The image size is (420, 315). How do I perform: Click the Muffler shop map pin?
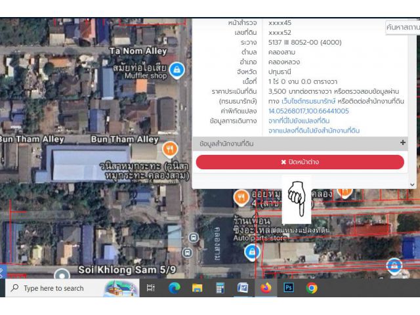pos(177,70)
